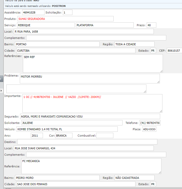Viewport: 182px width, 189px height.
Task: Click the CEP field
Action: point(174,51)
